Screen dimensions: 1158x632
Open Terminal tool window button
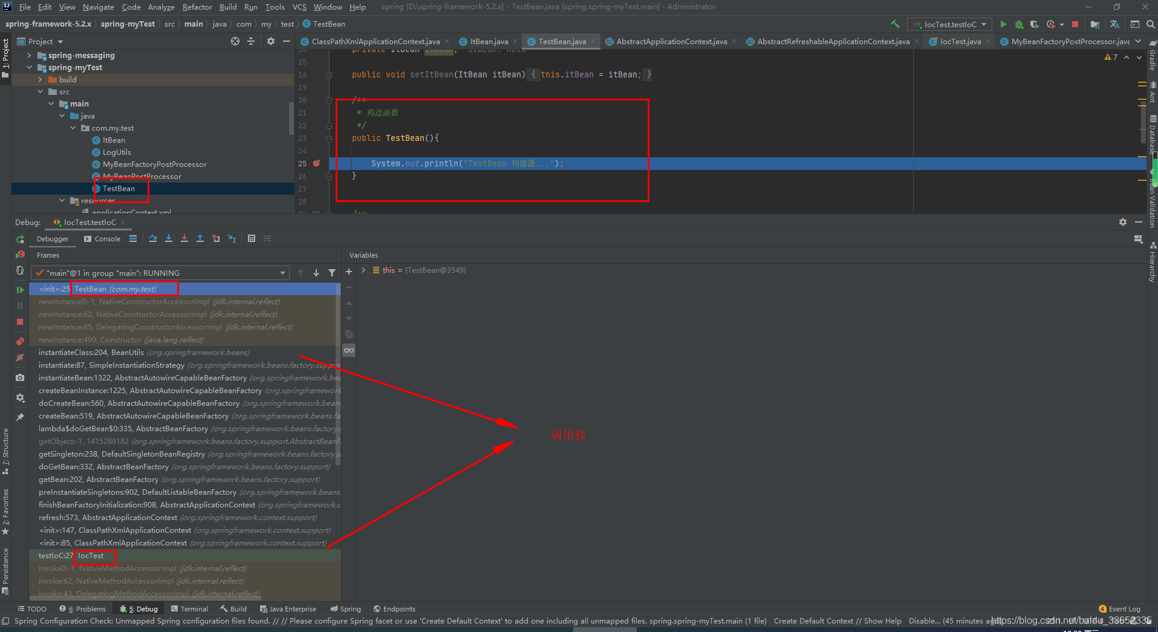pos(189,608)
